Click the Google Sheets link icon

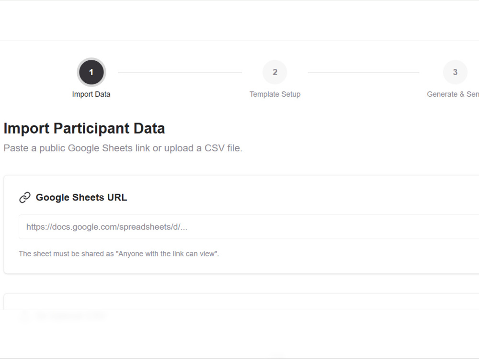point(25,198)
